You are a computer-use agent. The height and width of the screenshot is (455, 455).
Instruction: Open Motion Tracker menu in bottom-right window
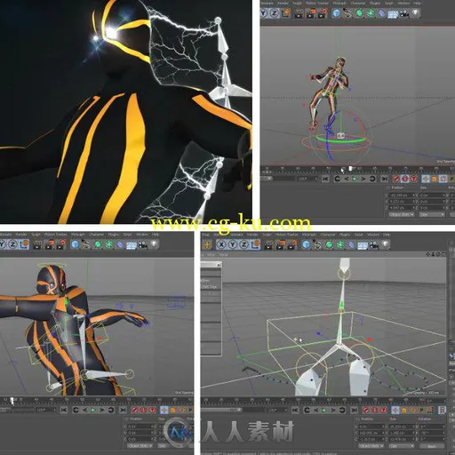click(286, 235)
